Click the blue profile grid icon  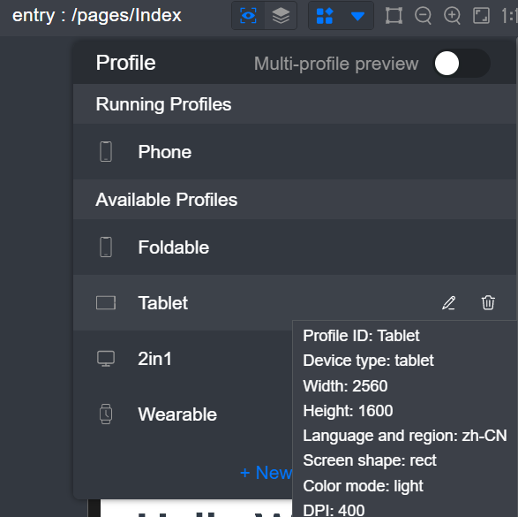pos(325,16)
